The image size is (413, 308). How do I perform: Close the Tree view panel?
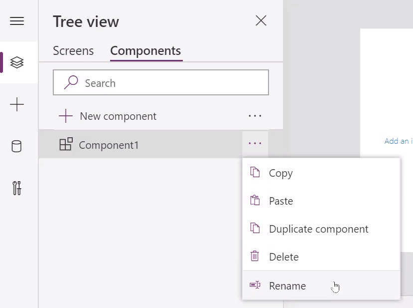click(261, 20)
